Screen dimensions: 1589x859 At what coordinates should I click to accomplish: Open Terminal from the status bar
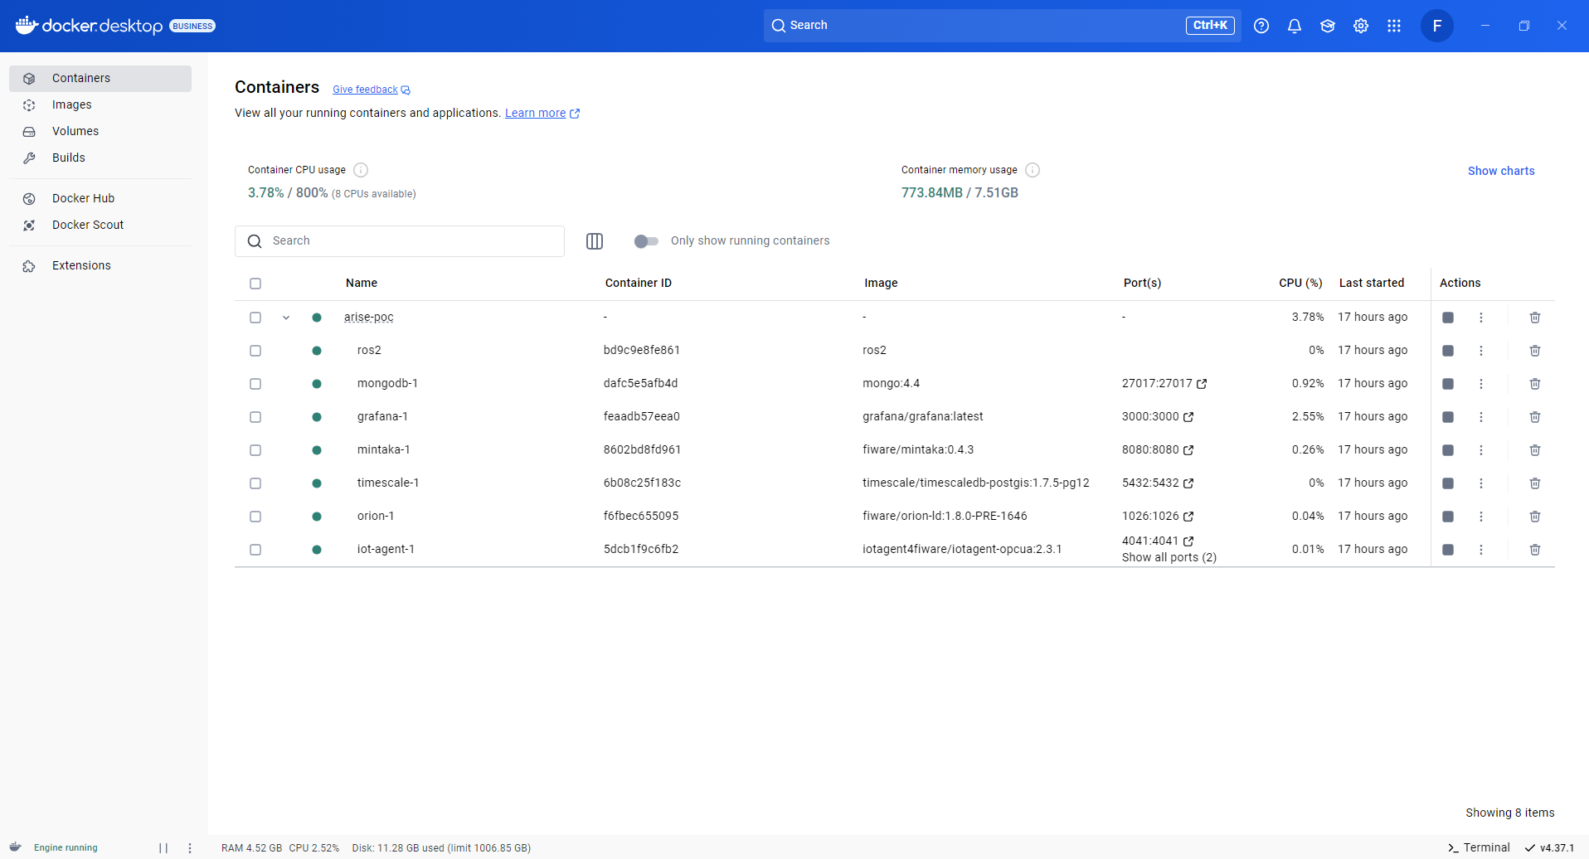point(1479,848)
